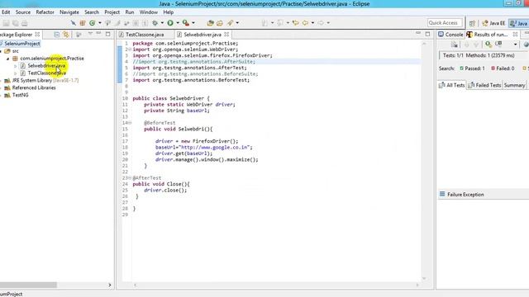Toggle folding of @AfterTest at line 23
Viewport: 529px width, 297px height.
(x=130, y=178)
